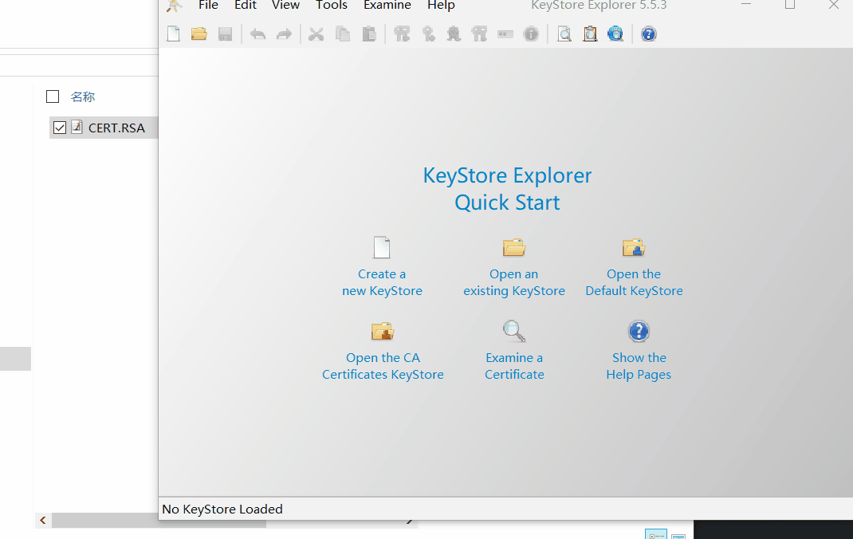Click the Examine File magnifier toolbar icon
Viewport: 853px width, 539px height.
[x=564, y=34]
